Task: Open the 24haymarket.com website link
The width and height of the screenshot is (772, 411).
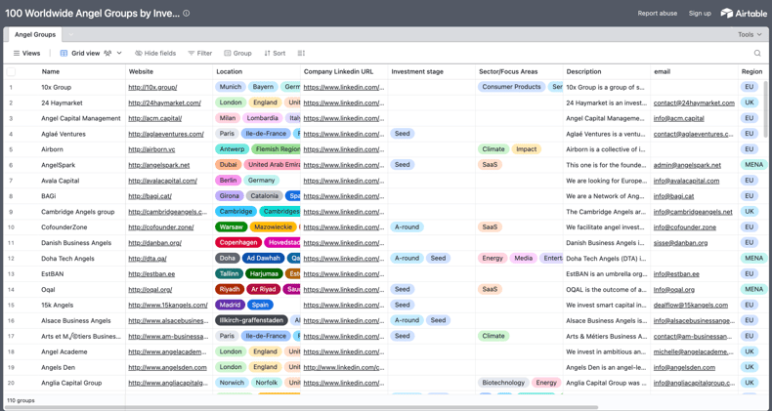Action: 164,103
